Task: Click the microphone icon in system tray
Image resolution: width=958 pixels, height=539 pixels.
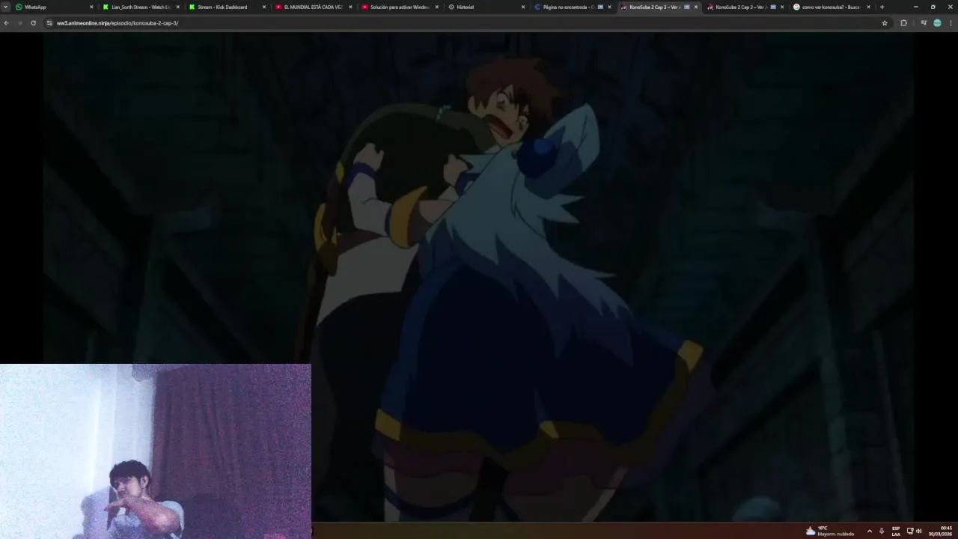Action: pyautogui.click(x=881, y=531)
